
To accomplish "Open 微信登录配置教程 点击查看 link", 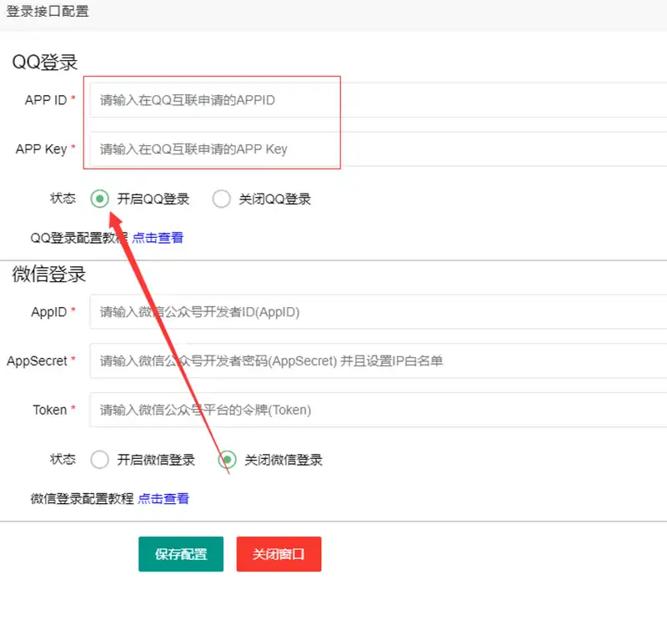I will (163, 499).
